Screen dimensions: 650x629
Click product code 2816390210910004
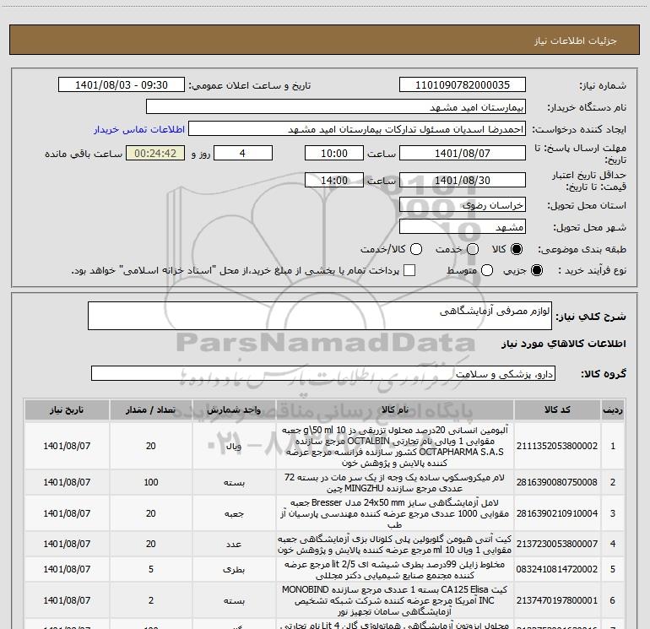(x=557, y=513)
